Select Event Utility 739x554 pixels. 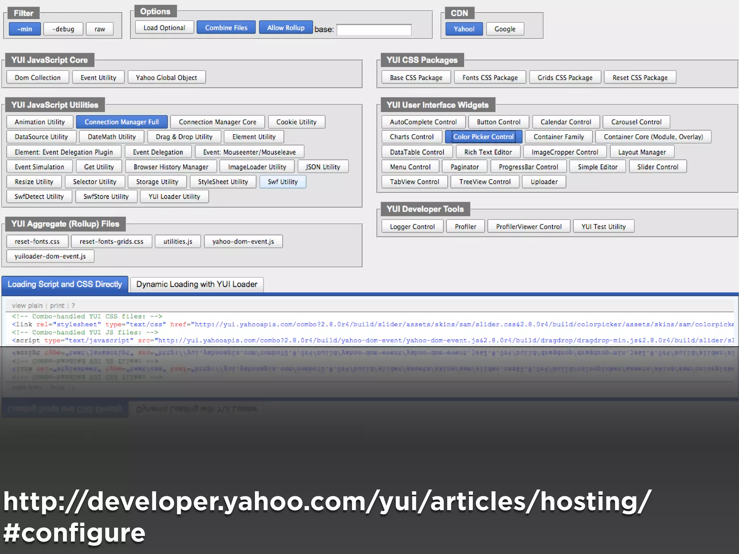(x=98, y=78)
